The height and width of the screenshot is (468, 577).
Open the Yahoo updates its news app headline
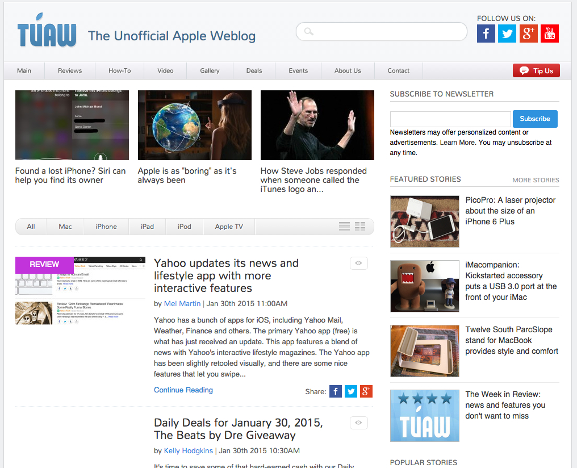pyautogui.click(x=226, y=275)
